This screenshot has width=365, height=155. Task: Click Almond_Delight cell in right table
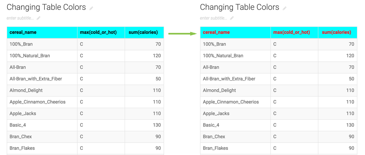pos(220,90)
